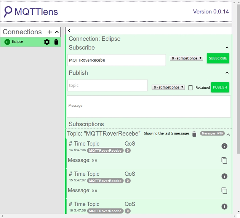Click the publish topic input field
This screenshot has height=218, width=240.
107,85
